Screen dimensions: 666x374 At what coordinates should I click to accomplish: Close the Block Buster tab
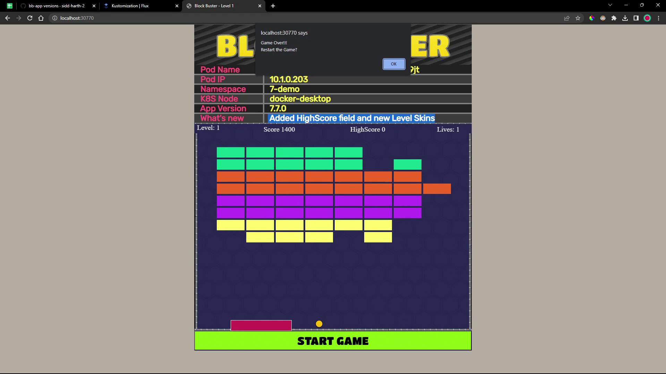pos(260,6)
